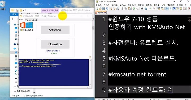Click the Redo arrow icon
This screenshot has height=100, width=191.
137,8
